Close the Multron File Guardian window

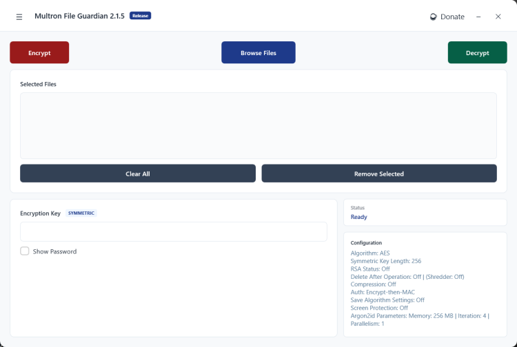pyautogui.click(x=498, y=17)
